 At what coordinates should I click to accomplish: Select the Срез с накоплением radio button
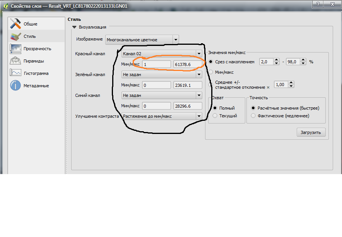211,62
